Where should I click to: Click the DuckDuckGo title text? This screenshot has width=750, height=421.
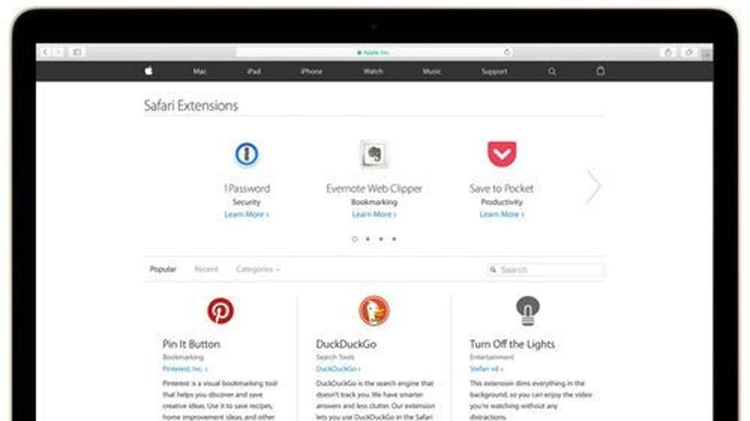pos(346,344)
